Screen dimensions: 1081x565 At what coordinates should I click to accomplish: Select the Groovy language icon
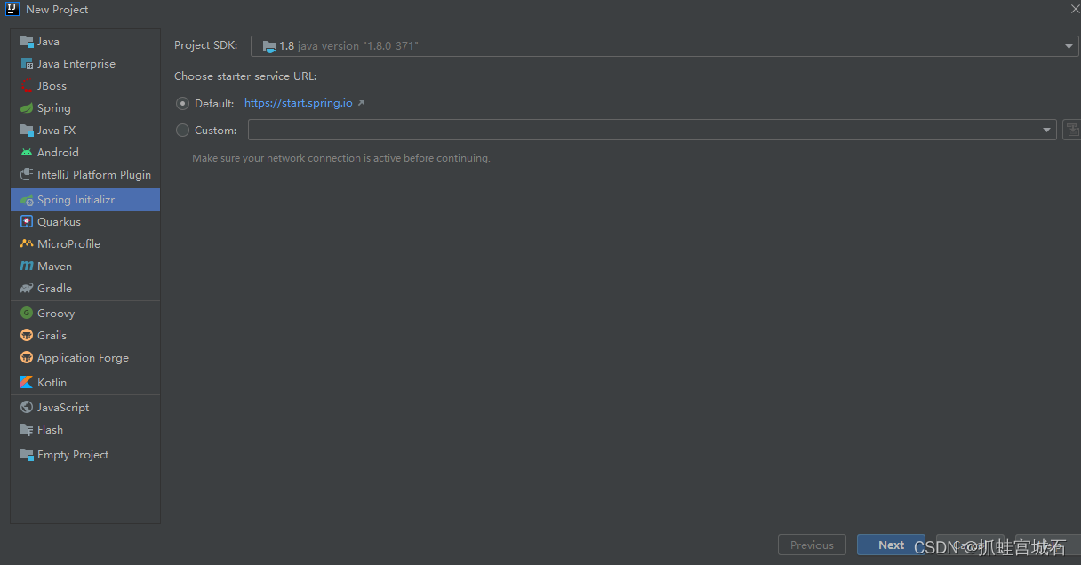pyautogui.click(x=28, y=313)
